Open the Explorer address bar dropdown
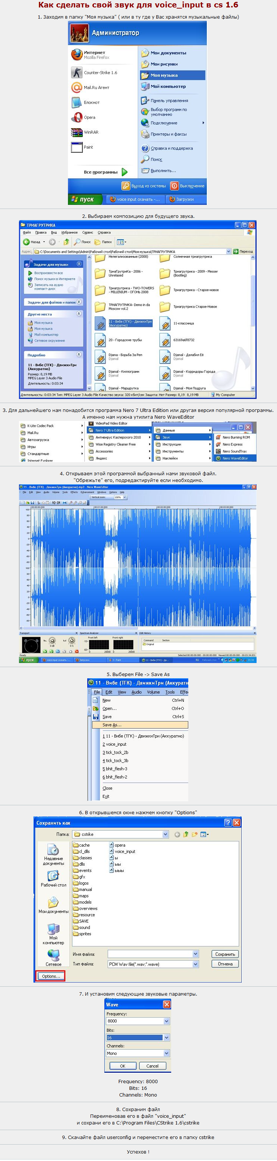 228,251
